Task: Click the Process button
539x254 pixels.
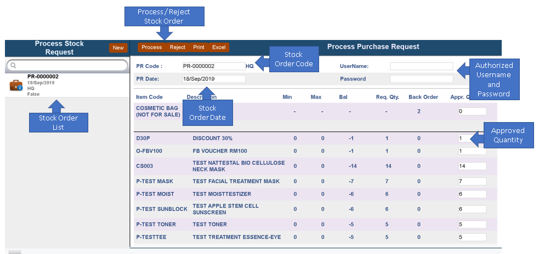Action: tap(151, 48)
